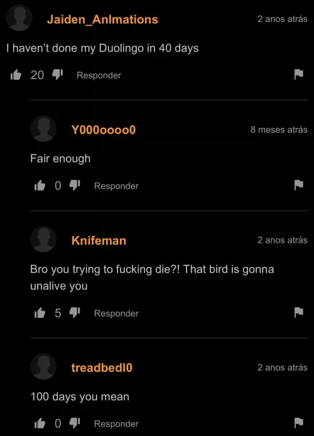Like Jaiden_AnImations' Duolingo comment
The height and width of the screenshot is (436, 314).
(16, 75)
